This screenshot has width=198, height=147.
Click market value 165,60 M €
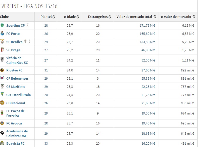pos(147,34)
